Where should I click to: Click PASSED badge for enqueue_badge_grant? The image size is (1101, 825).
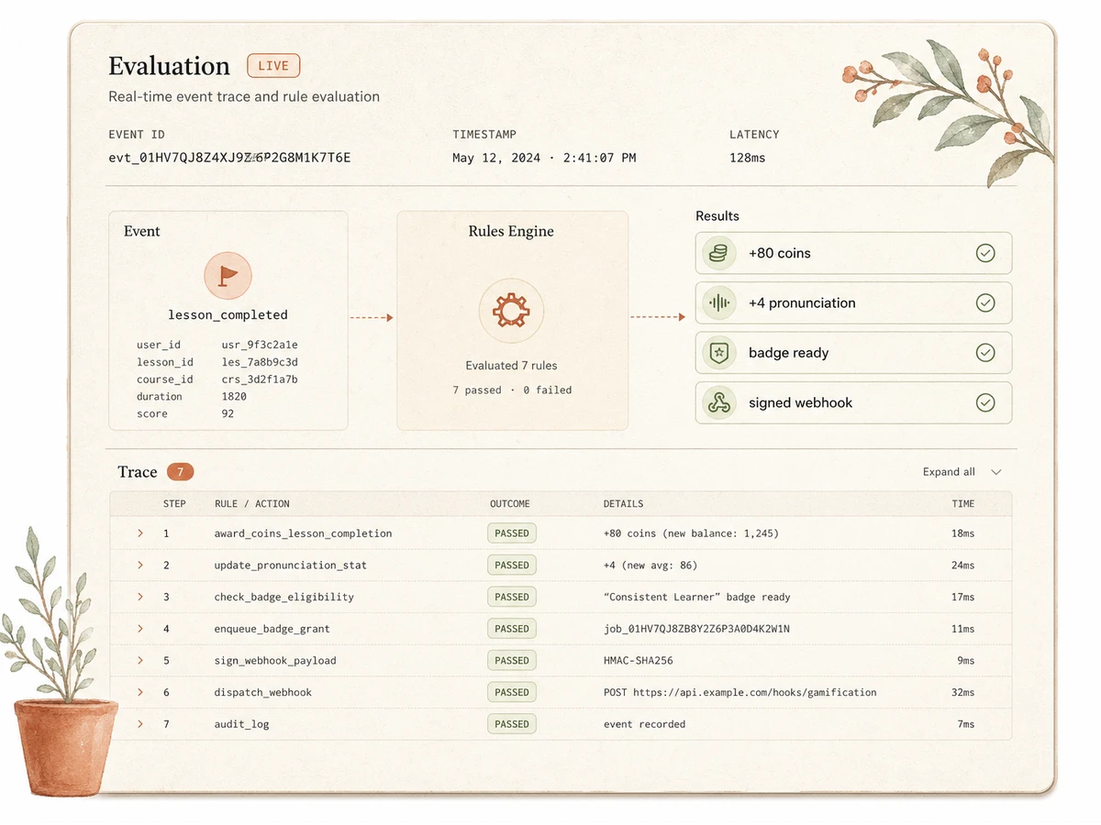(512, 629)
